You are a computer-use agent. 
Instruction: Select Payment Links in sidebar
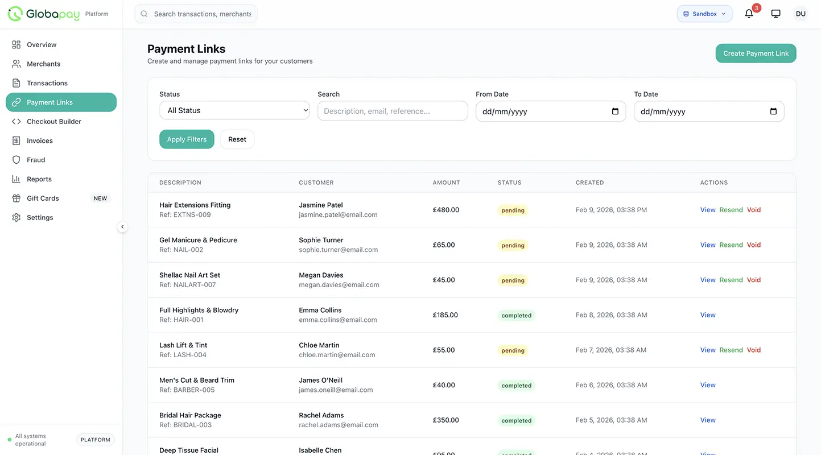61,102
